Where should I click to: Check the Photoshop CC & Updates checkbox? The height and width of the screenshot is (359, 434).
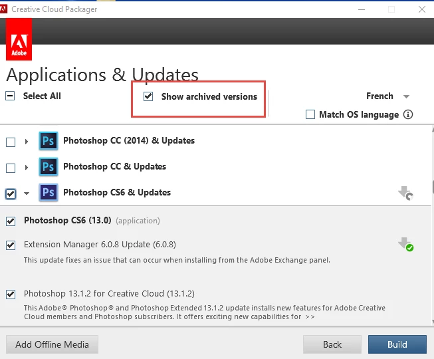coord(11,168)
